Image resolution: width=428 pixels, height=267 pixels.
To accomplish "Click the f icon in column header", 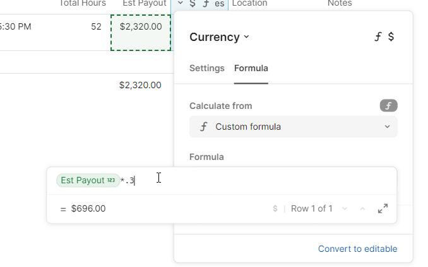I will pos(205,3).
